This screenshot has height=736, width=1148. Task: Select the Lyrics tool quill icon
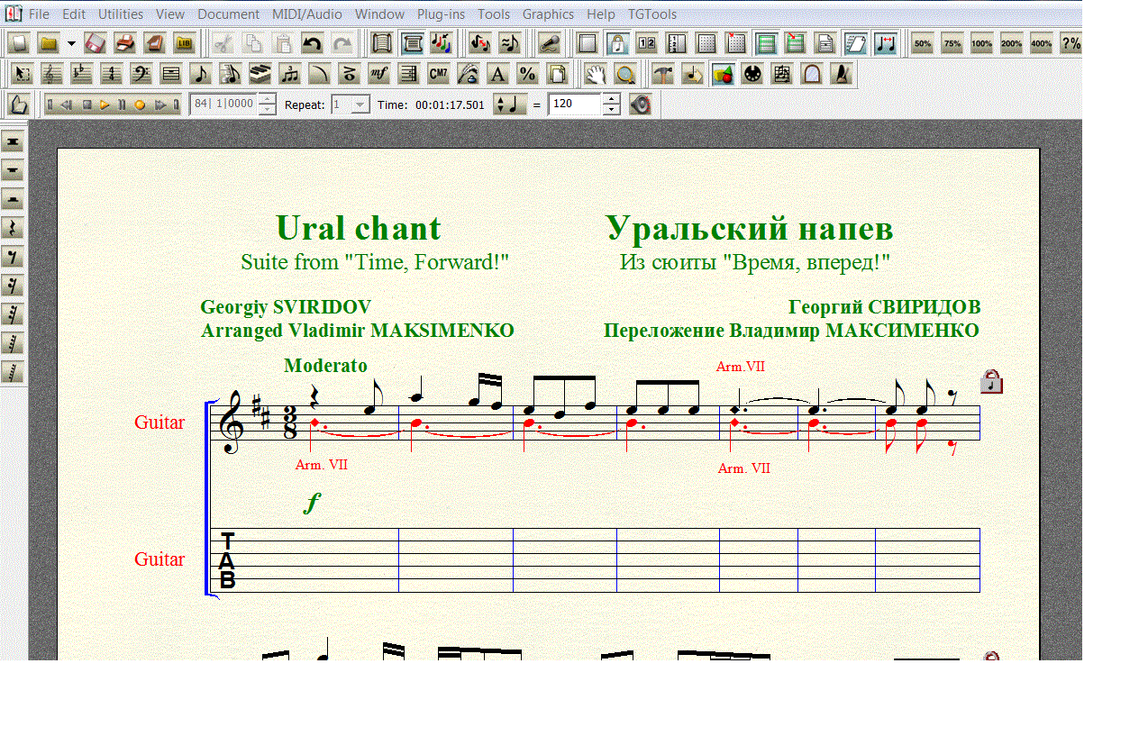point(469,74)
